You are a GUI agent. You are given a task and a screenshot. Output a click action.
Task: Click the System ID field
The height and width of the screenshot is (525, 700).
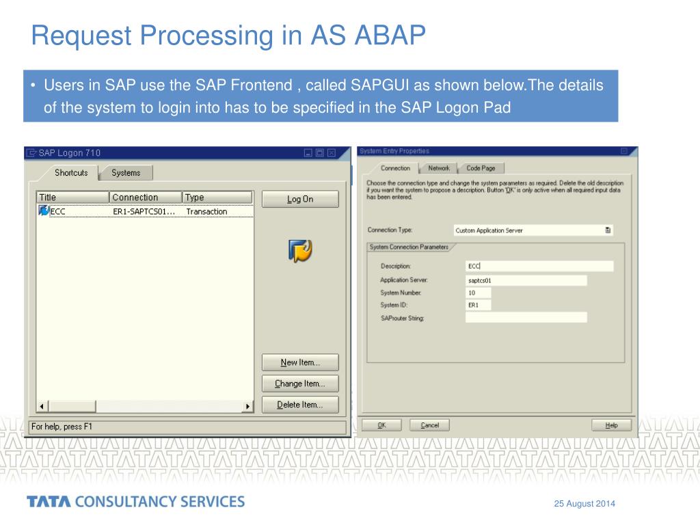[478, 305]
